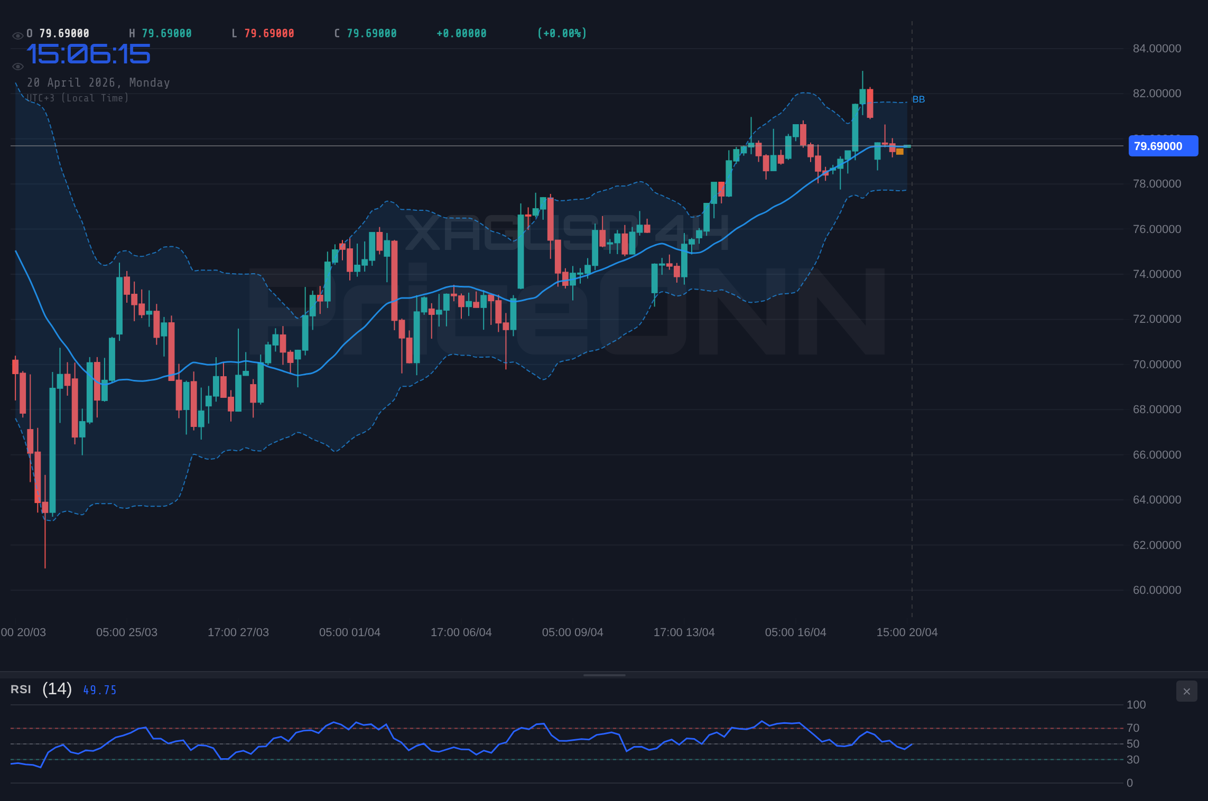Click the 05:00 25/03 time axis label
This screenshot has width=1208, height=801.
click(127, 632)
